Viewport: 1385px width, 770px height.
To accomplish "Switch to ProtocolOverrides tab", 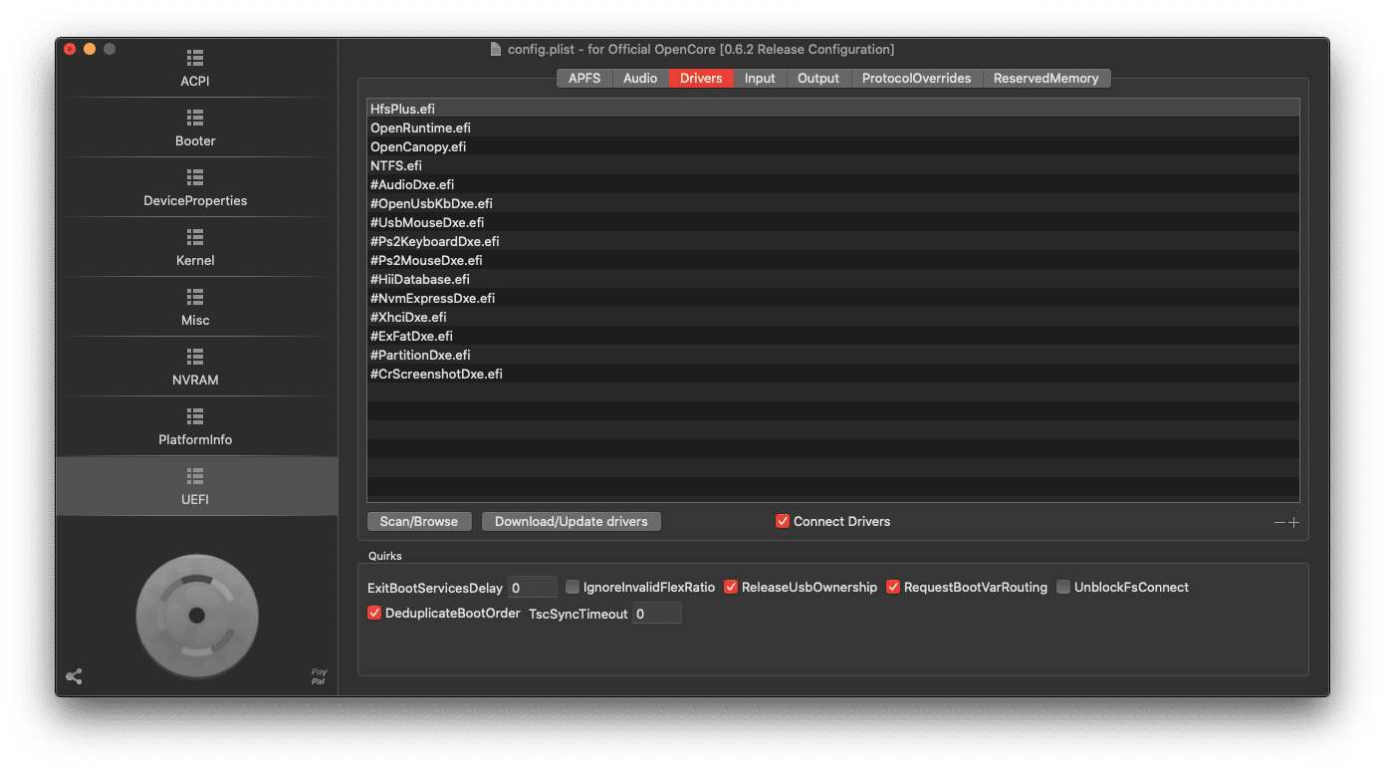I will pos(916,78).
